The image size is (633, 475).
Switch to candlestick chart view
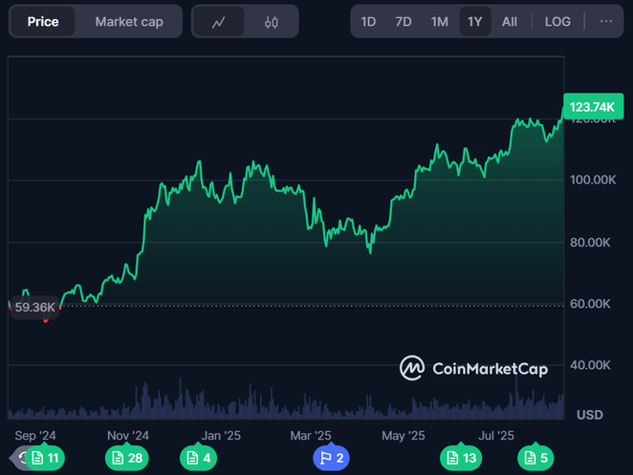[272, 21]
